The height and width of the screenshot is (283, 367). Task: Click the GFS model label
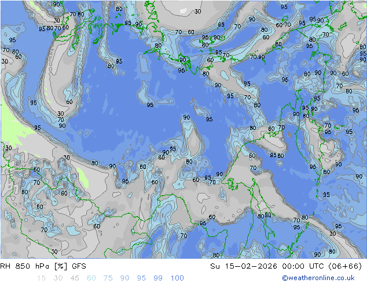[79, 266]
